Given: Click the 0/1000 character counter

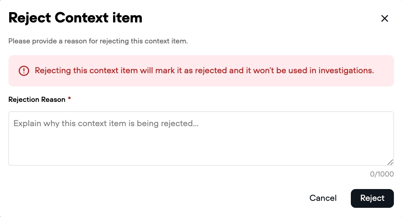Looking at the screenshot, I should tap(382, 174).
